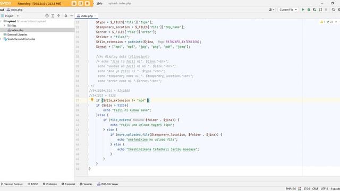Open the TODO tool window
Screen dimensions: 340x191
coord(33,184)
